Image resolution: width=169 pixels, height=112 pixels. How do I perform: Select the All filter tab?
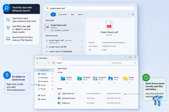click(53, 14)
